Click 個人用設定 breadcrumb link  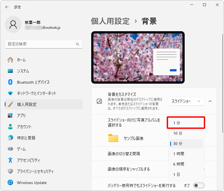pos(110,21)
